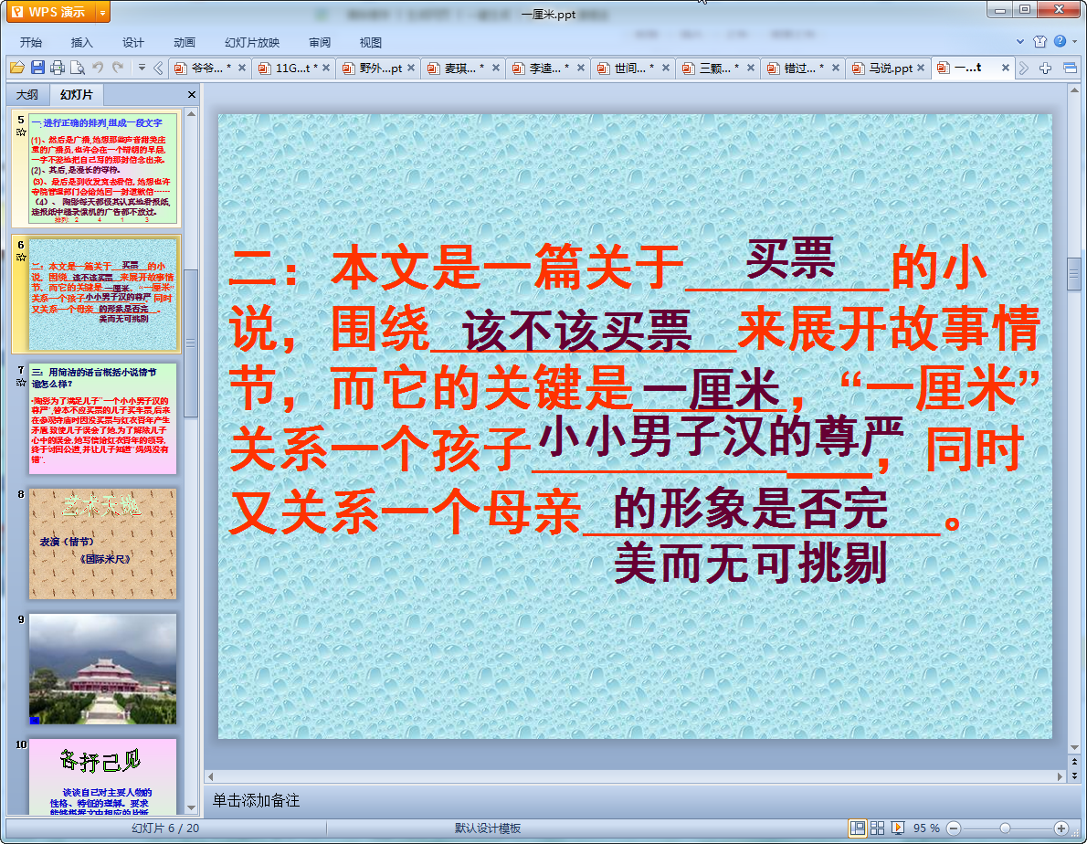
Task: Open the 审阅 menu tab
Action: pyautogui.click(x=320, y=42)
